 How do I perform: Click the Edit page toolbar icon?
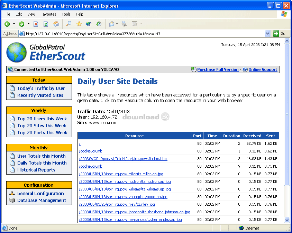pyautogui.click(x=134, y=24)
